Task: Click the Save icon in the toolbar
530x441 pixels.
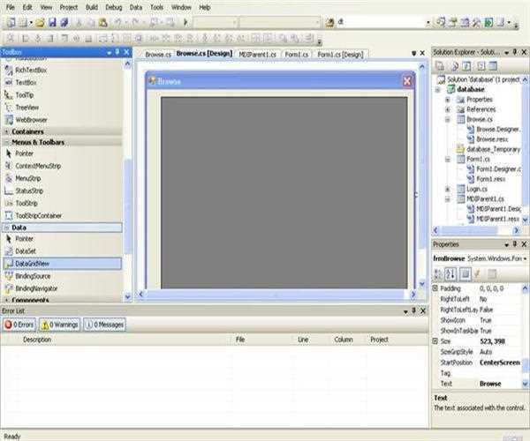Action: (x=52, y=23)
